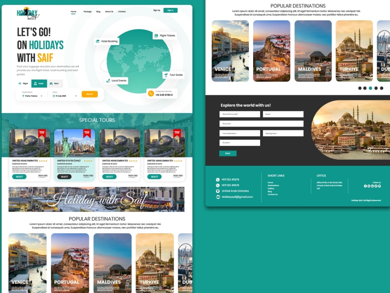Click the Explore the world with us! heading
Screen dimensions: 390x293
246,105
